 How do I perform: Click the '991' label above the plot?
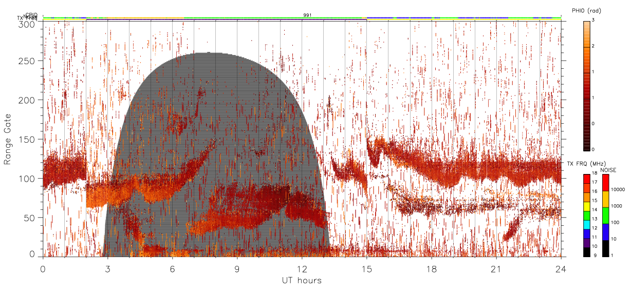tap(307, 15)
